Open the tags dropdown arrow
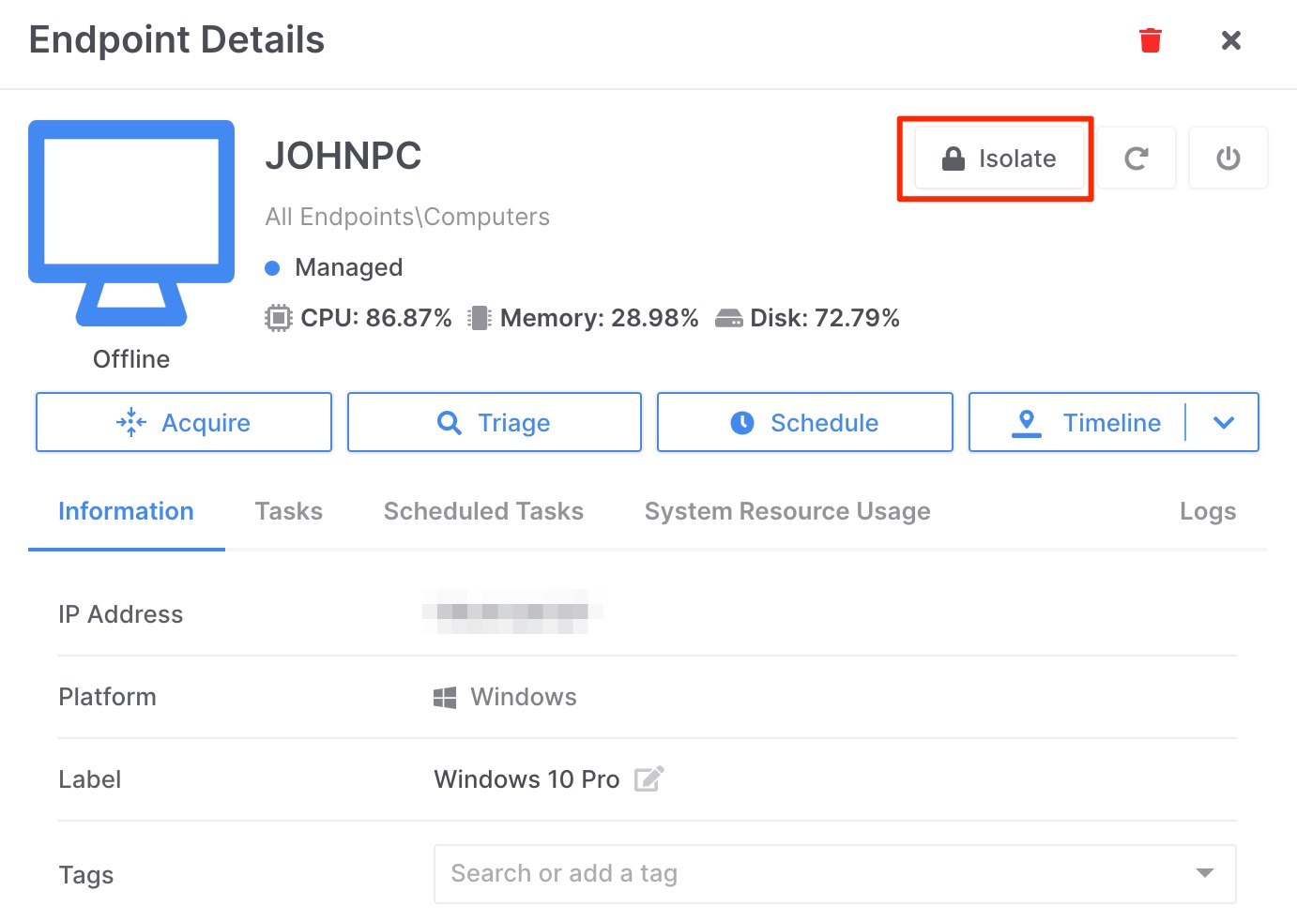Screen dimensions: 1297x921 1205,873
